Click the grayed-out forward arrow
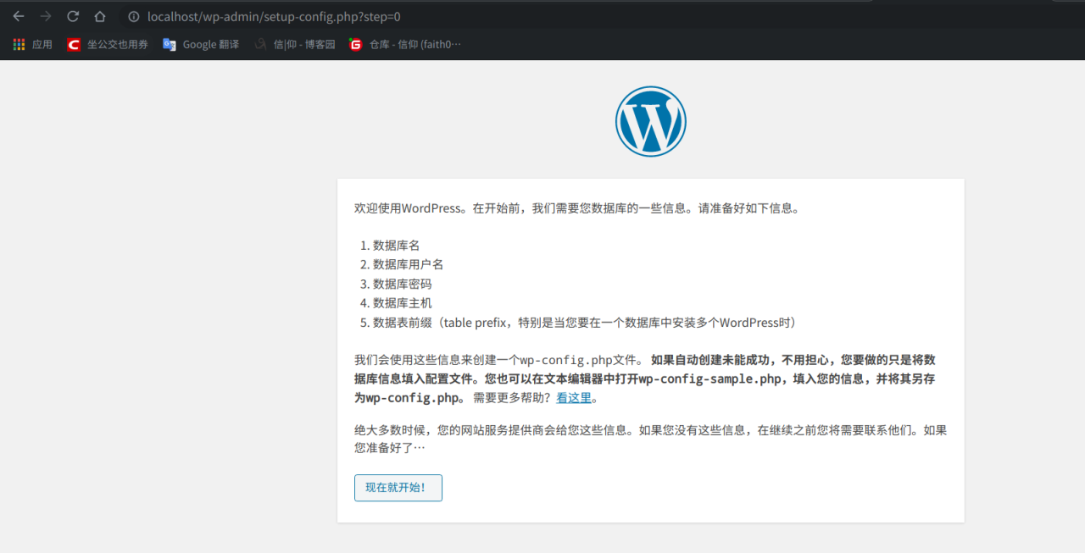 click(x=45, y=15)
